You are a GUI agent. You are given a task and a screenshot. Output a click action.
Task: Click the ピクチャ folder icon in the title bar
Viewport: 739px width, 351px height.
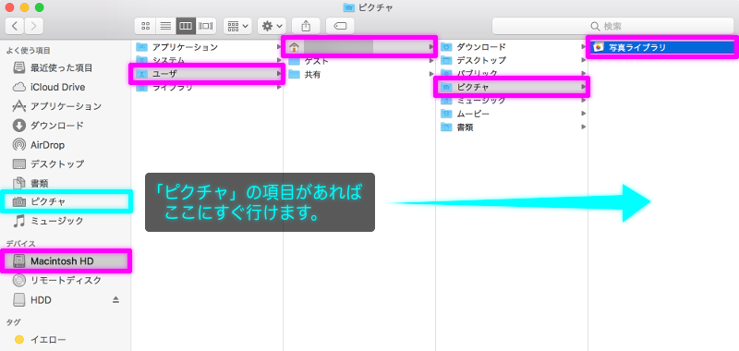click(x=349, y=7)
